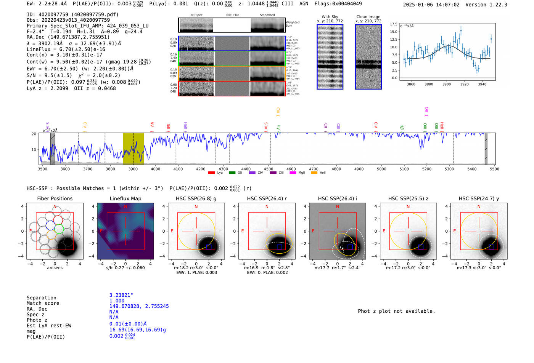Open the HSC SSP(26.4) i image
Image resolution: width=534 pixels, height=363 pixels.
[x=338, y=231]
